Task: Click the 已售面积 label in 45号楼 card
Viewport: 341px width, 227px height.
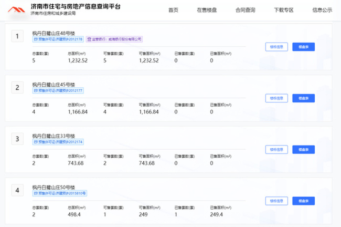Action: [x=220, y=105]
